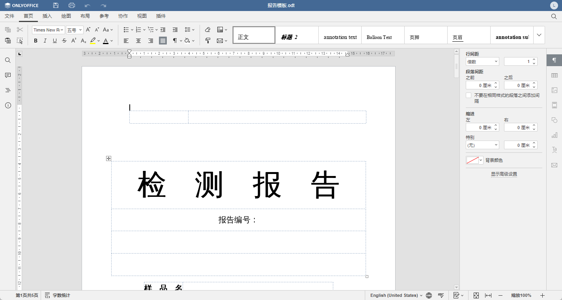Toggle italic formatting

tap(45, 41)
